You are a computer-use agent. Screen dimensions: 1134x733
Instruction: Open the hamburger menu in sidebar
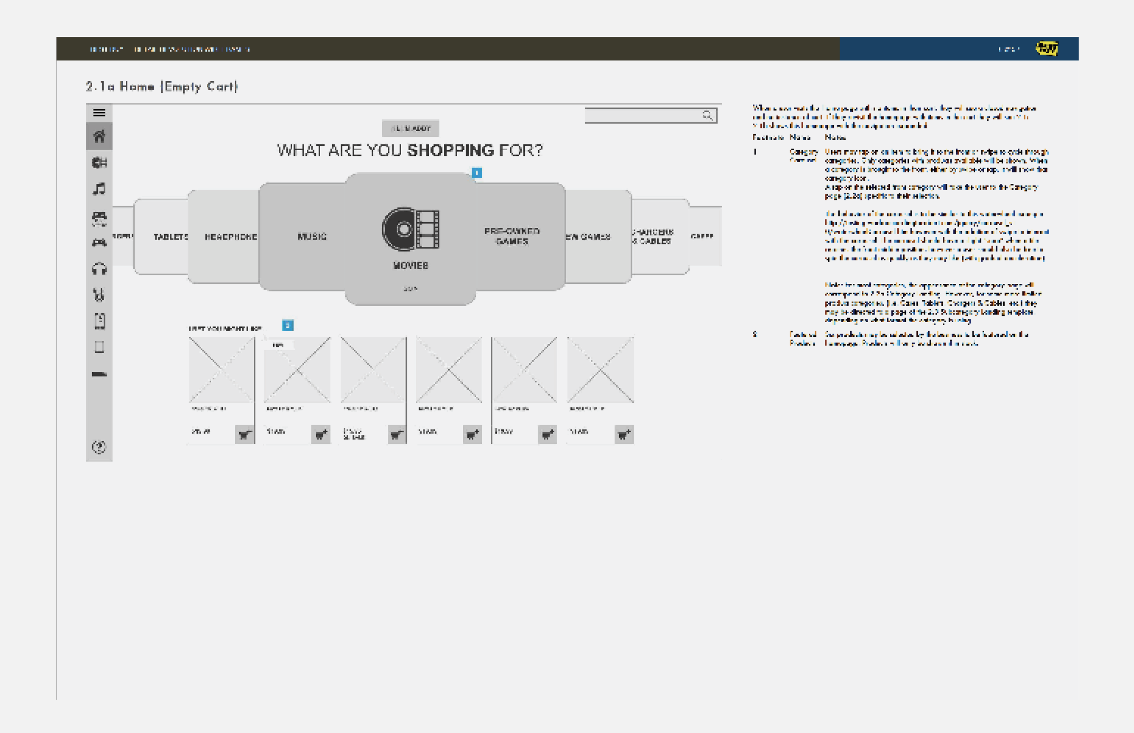(99, 113)
